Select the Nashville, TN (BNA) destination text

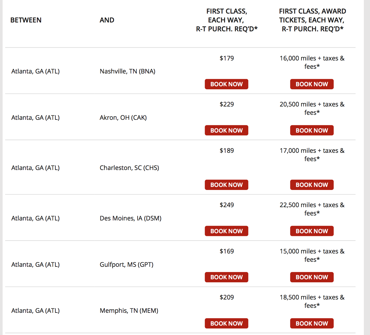127,71
